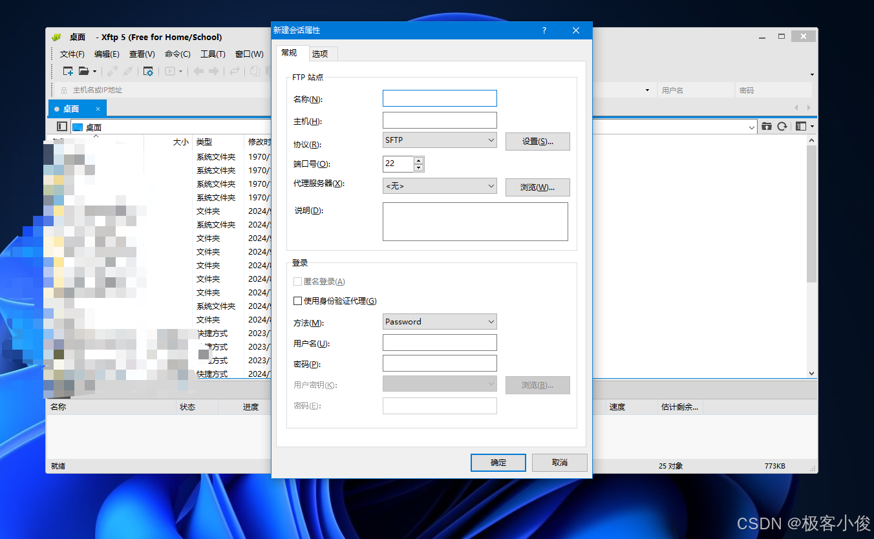Focus the 名称(N) input field
Screen dimensions: 874x539
pyautogui.click(x=440, y=98)
